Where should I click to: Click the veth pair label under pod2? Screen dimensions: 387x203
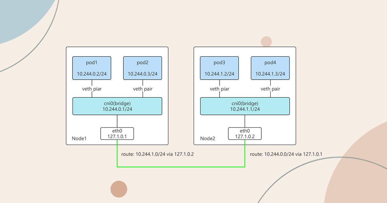pyautogui.click(x=143, y=89)
